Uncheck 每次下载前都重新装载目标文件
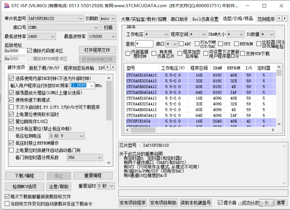Screen dimensions: 290x210 6,196
